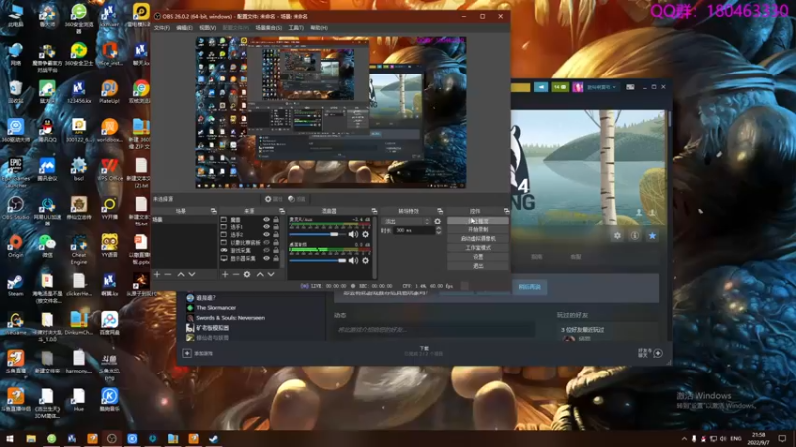Toggle the lock on source 显示器采集
Image resolution: width=796 pixels, height=447 pixels.
click(x=276, y=258)
